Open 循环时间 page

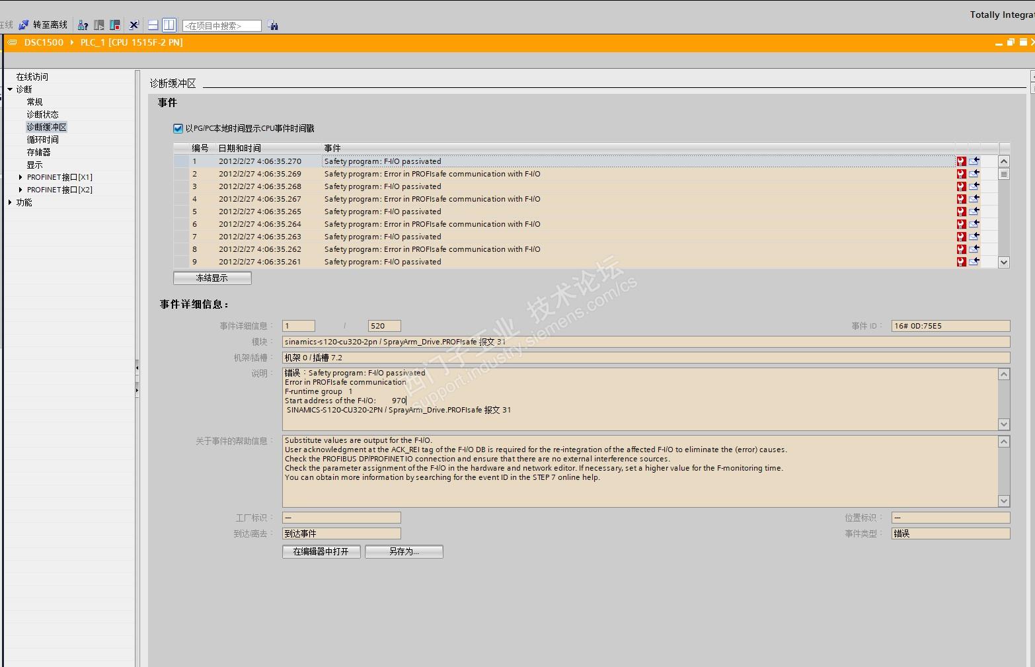pyautogui.click(x=42, y=139)
